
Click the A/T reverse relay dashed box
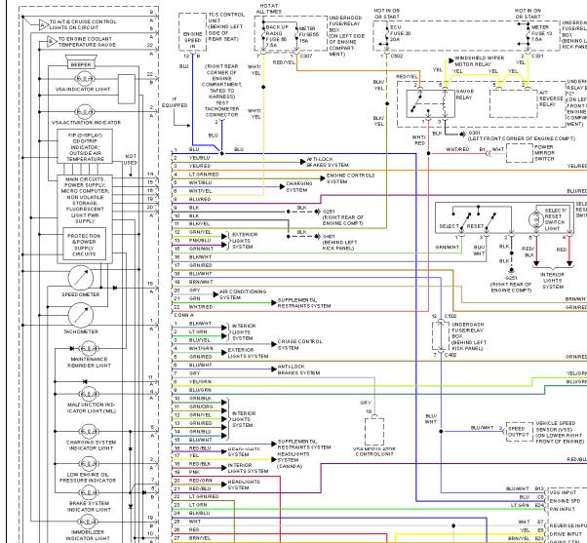[513, 103]
